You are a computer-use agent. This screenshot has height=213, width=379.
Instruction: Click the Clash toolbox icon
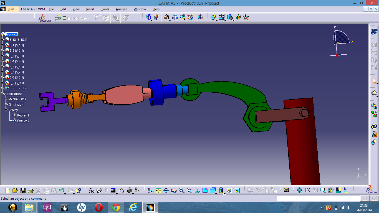[238, 17]
